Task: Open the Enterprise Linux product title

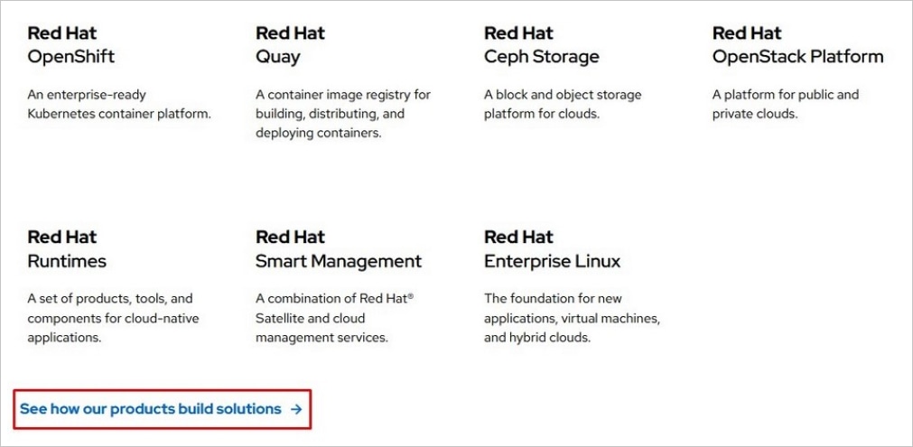Action: coord(552,261)
